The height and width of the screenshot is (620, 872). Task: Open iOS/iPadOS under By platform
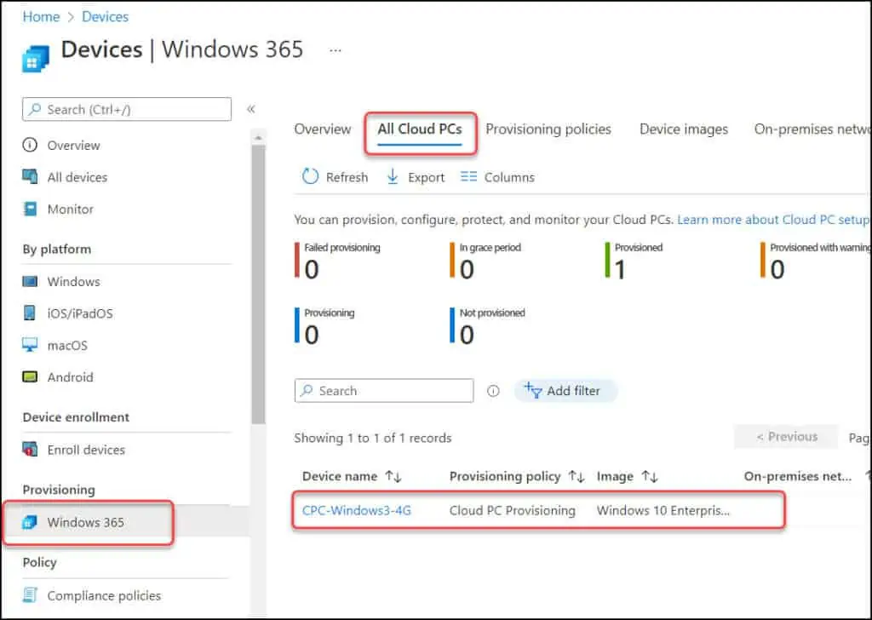pos(80,313)
